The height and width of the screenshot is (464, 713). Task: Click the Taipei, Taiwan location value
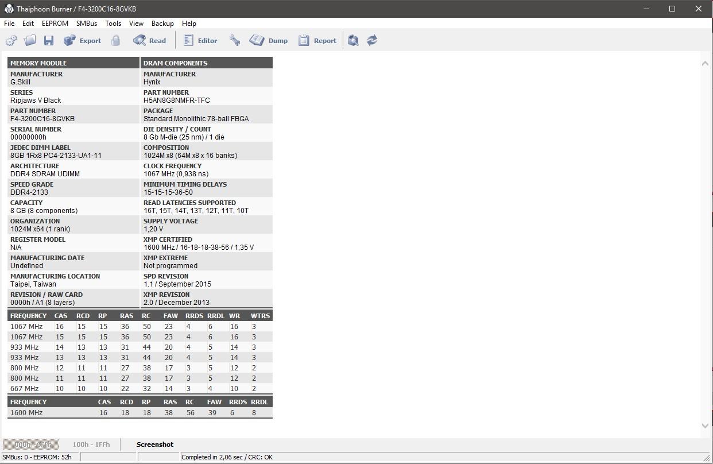click(x=33, y=284)
